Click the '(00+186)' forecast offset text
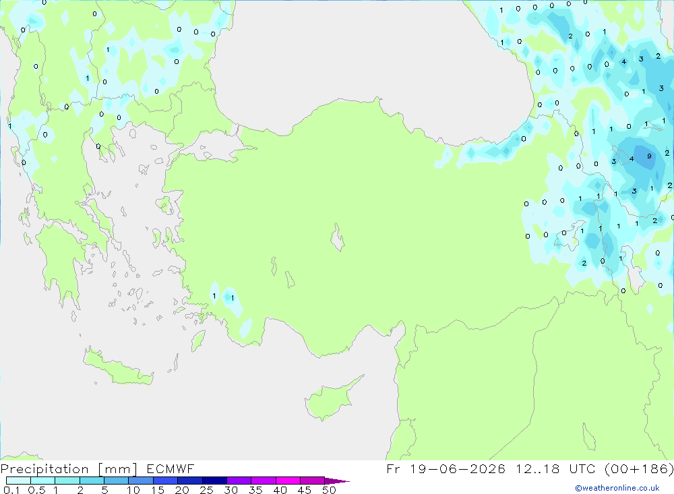 639,468
